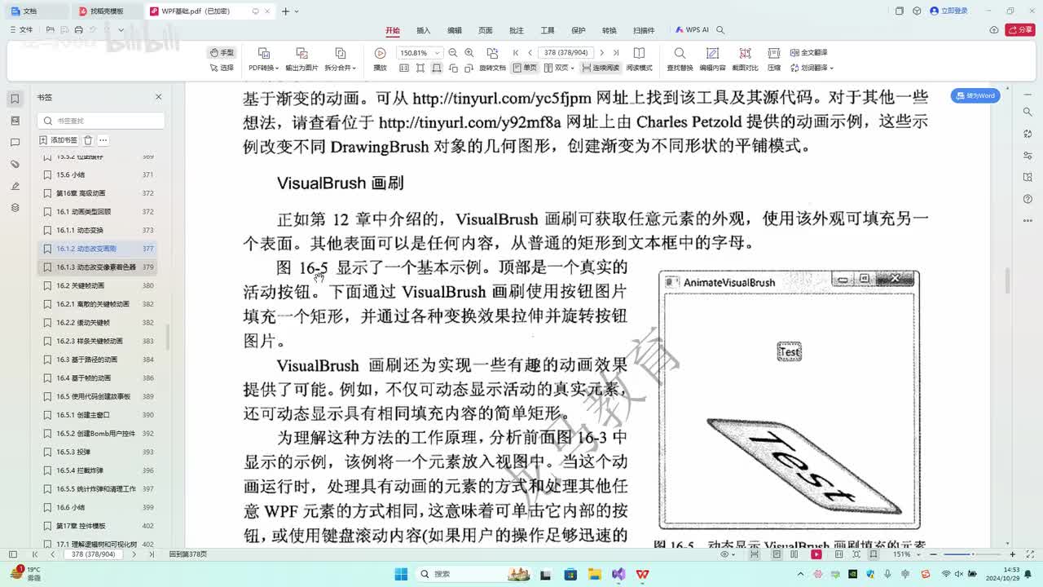Zoom in with the plus magnifier

[x=469, y=53]
